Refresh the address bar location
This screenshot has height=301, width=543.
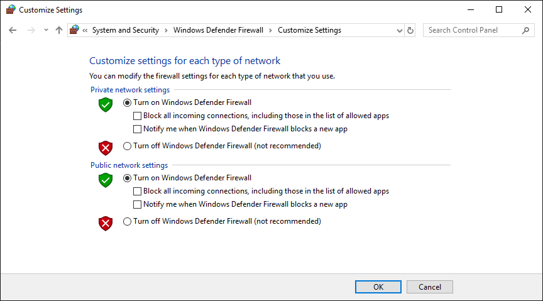click(410, 31)
